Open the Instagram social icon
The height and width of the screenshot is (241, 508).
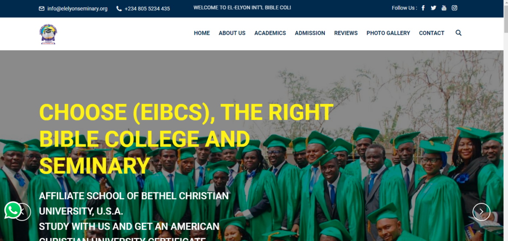click(455, 8)
